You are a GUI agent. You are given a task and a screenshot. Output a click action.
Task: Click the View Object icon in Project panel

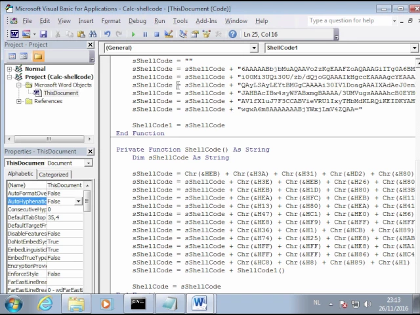(x=24, y=56)
